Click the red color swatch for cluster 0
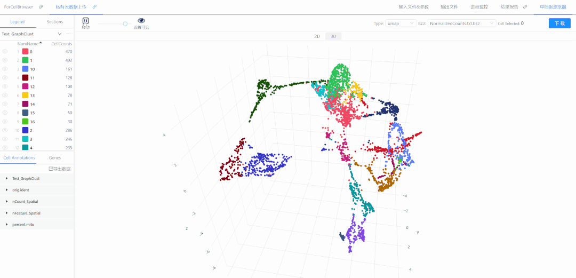The width and height of the screenshot is (576, 278). [x=25, y=52]
